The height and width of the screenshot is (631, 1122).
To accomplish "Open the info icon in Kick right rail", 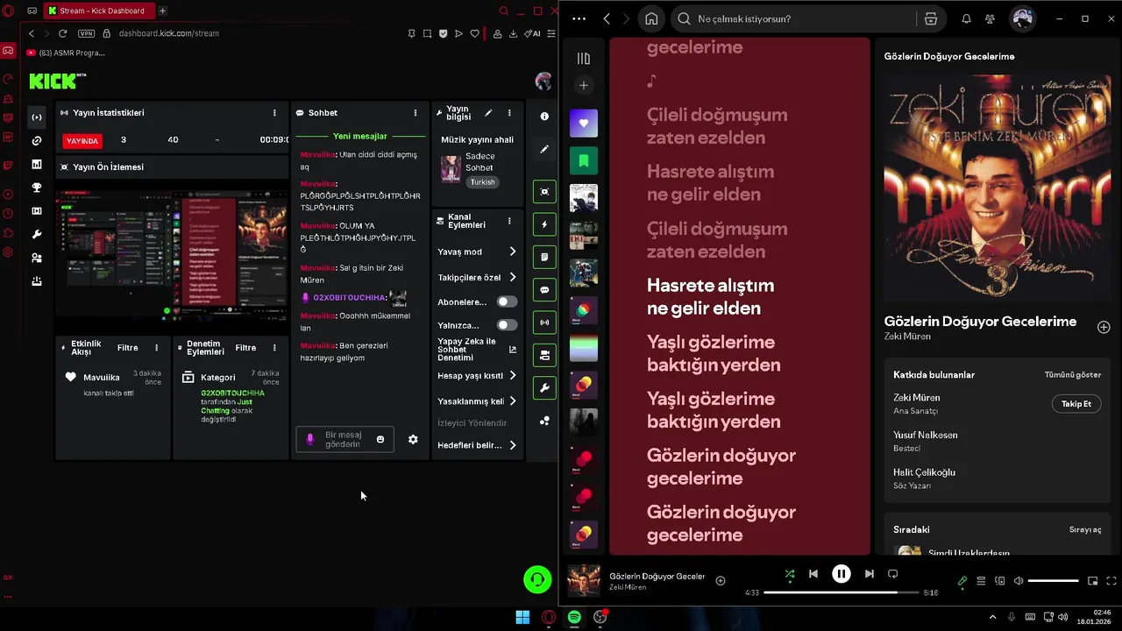I will tap(544, 117).
